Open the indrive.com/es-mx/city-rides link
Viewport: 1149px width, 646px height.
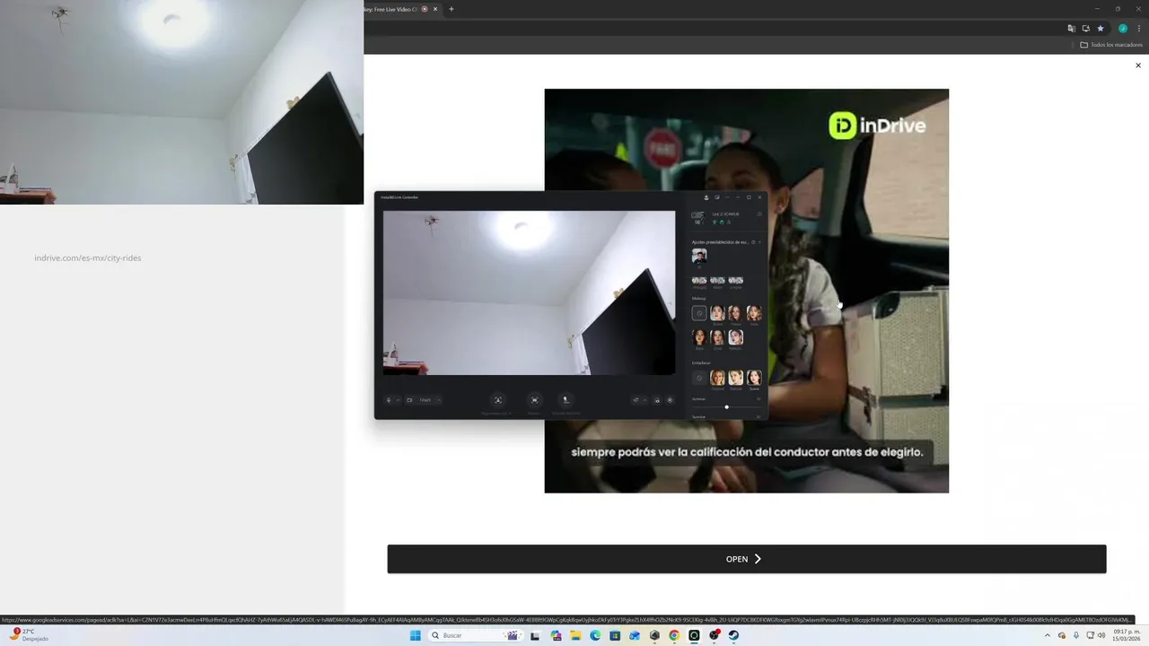coord(88,258)
